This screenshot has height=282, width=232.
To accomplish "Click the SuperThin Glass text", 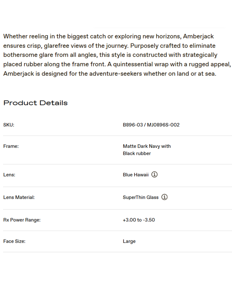I will pos(141,197).
